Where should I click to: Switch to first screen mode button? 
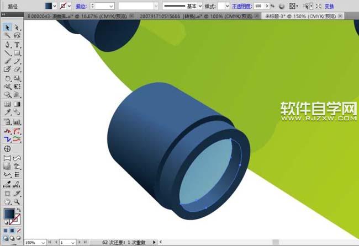coord(6,238)
